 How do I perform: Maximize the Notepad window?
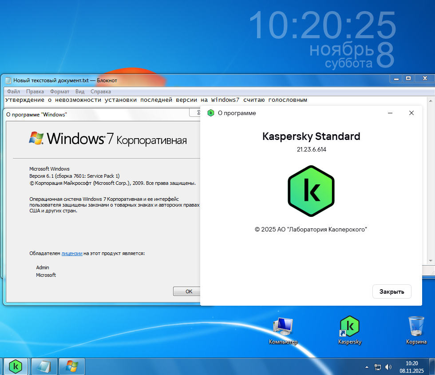click(x=408, y=79)
